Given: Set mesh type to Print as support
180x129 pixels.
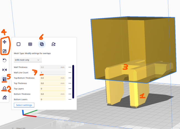Looking at the screenshot, I should click(x=30, y=44).
